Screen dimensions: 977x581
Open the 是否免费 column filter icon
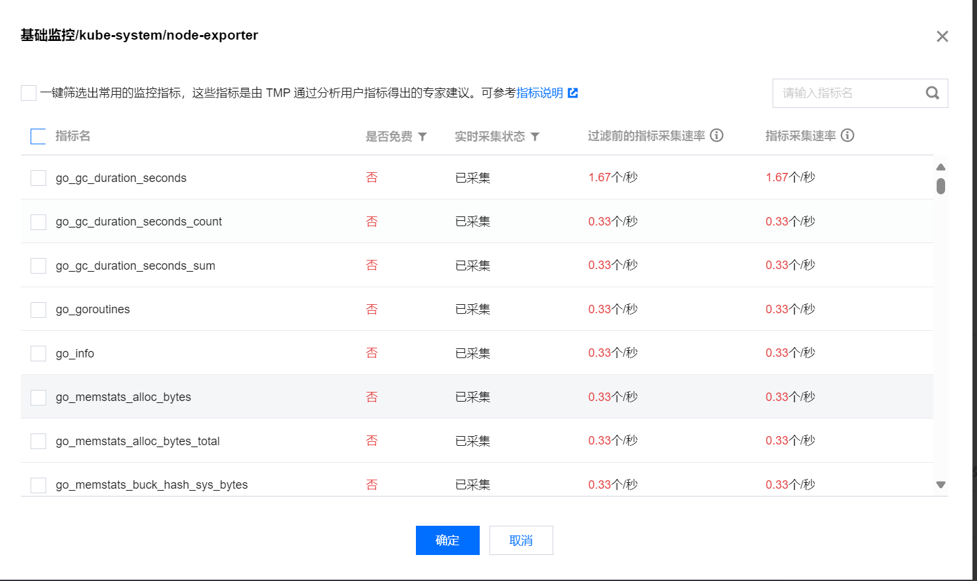pos(423,136)
